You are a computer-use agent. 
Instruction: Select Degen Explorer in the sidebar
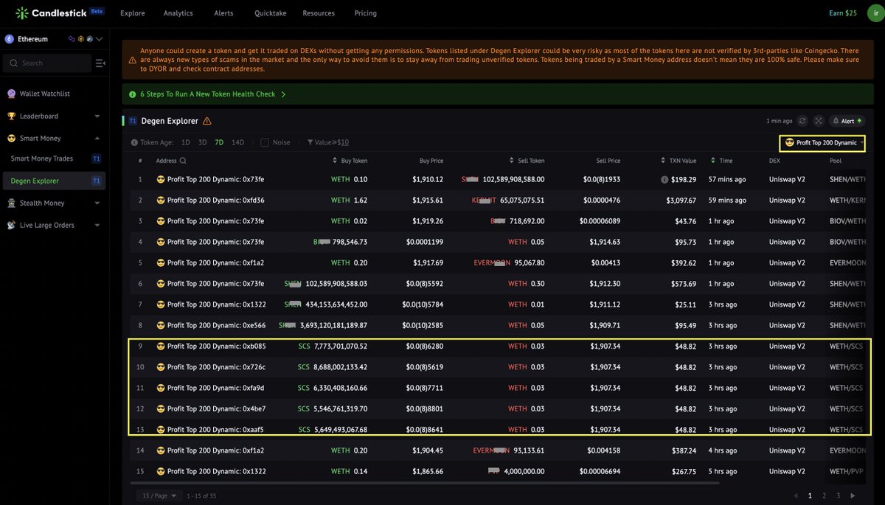click(54, 181)
